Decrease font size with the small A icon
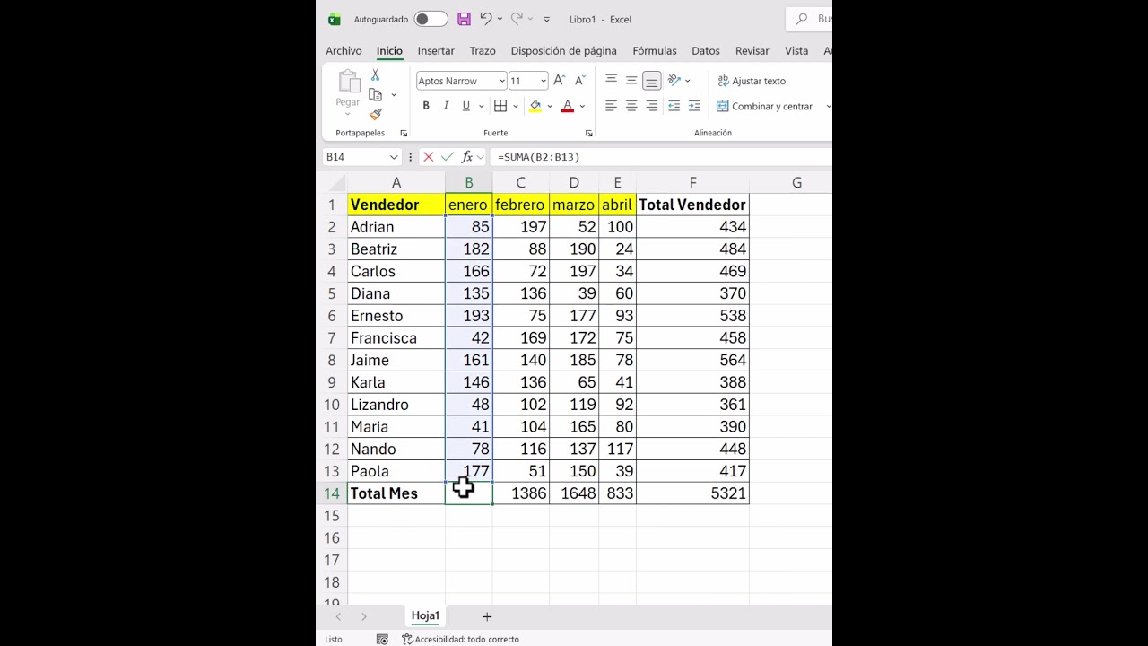The width and height of the screenshot is (1148, 646). (579, 81)
